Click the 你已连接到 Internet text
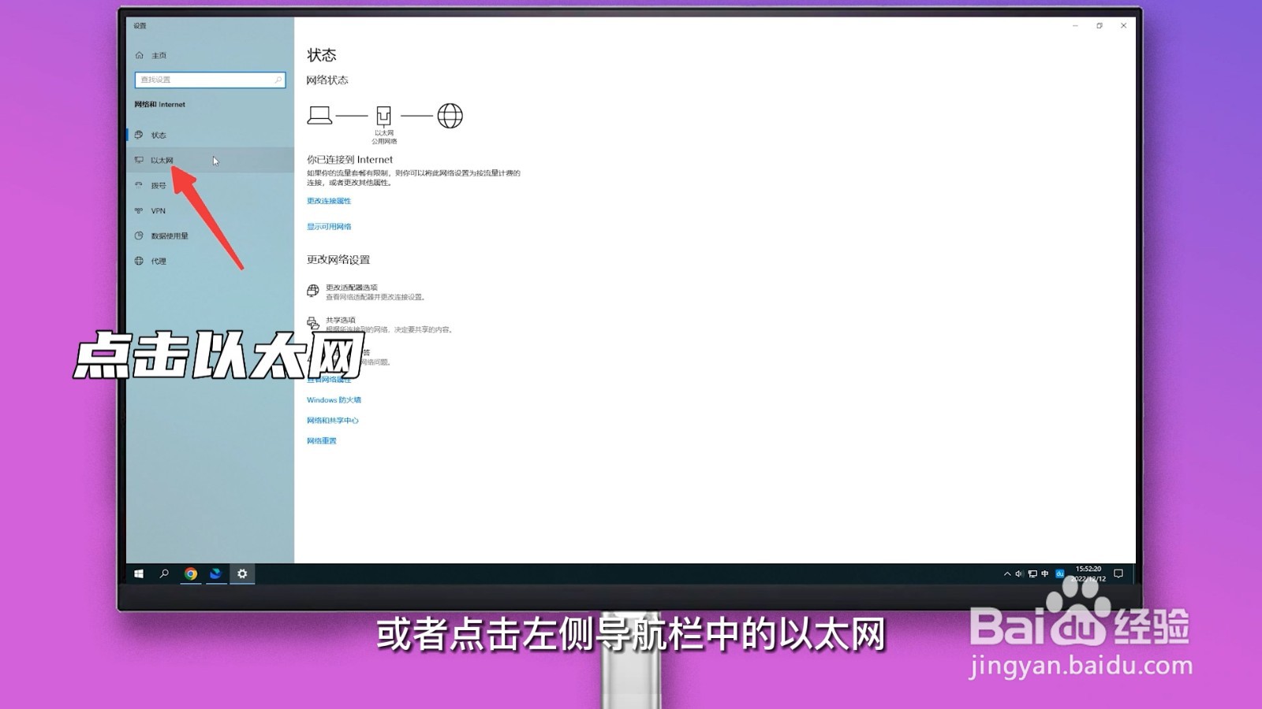 point(349,159)
